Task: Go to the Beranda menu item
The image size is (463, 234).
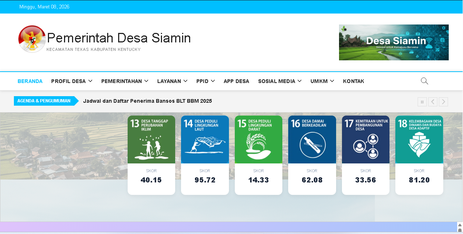Action: [30, 81]
